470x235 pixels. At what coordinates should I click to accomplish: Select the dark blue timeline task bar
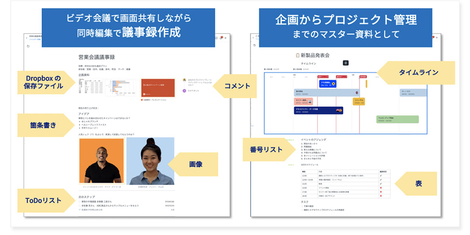point(318,111)
